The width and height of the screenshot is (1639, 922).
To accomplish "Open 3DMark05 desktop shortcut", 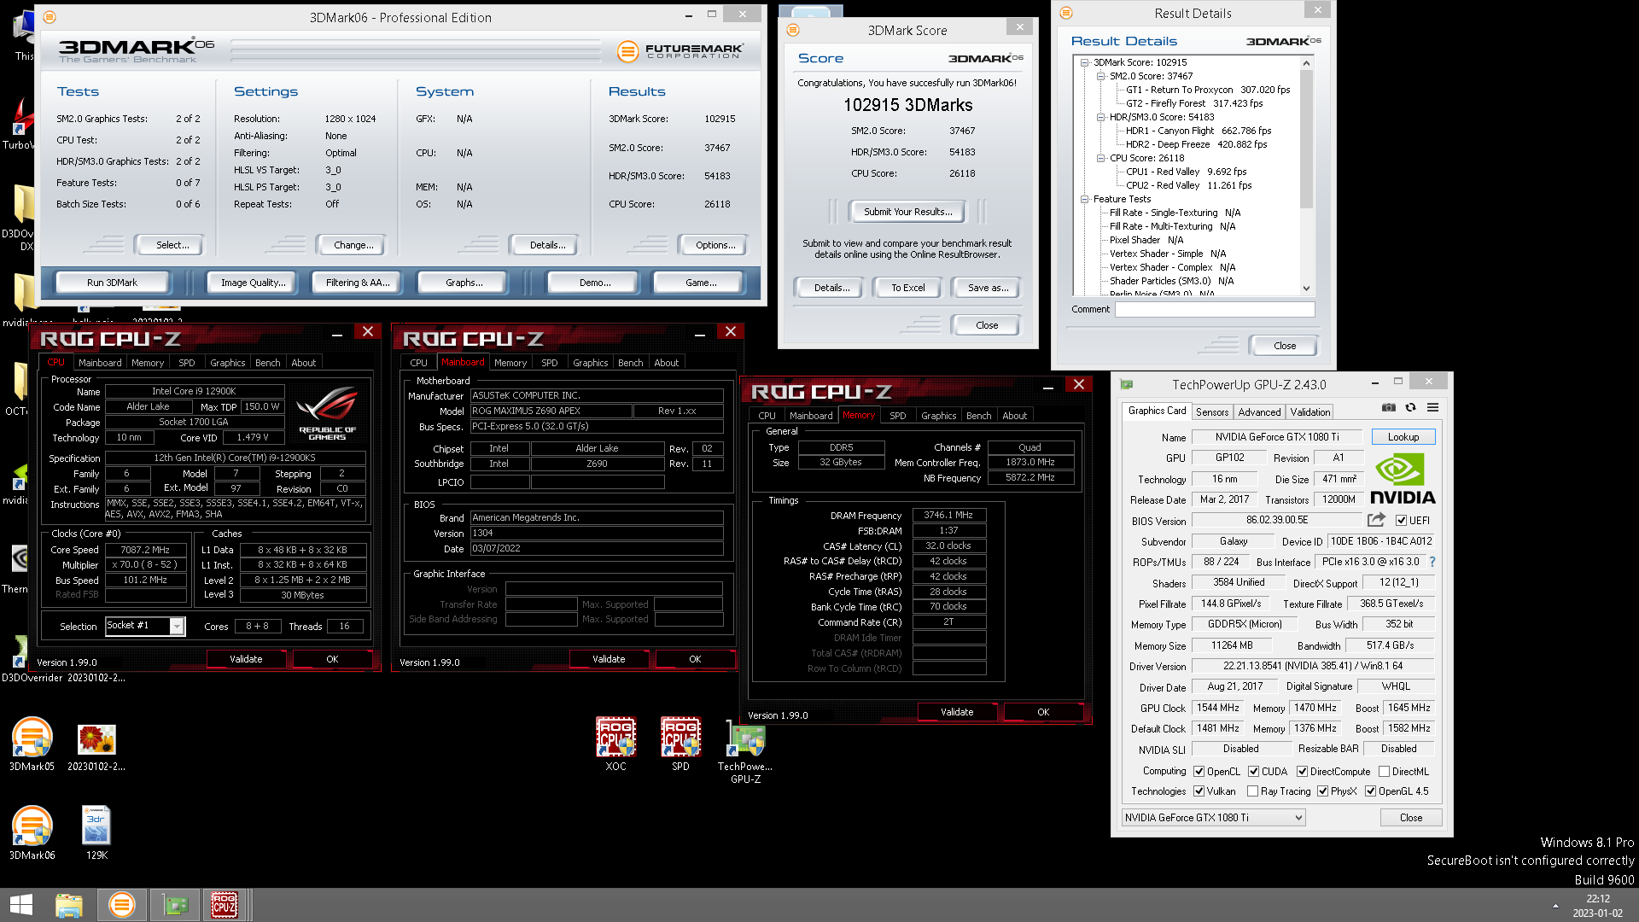I will click(x=32, y=737).
